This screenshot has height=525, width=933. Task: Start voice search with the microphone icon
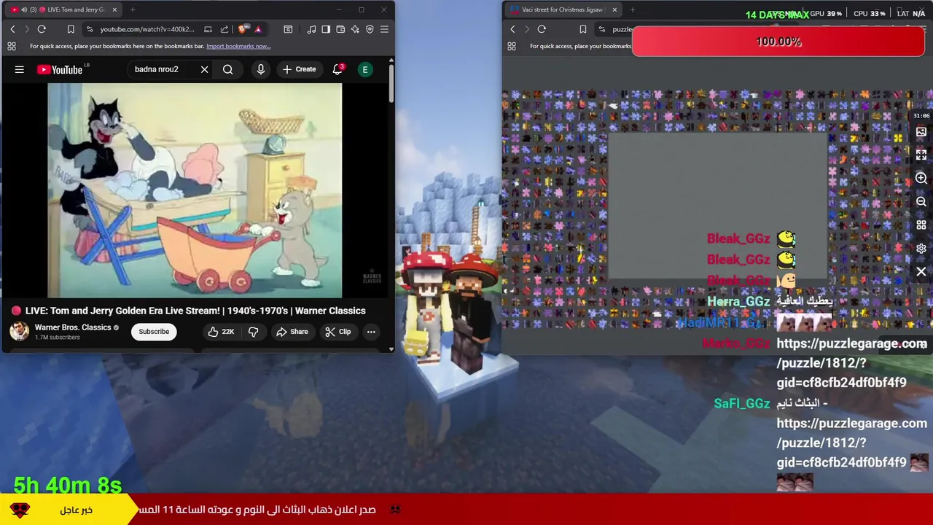point(260,69)
